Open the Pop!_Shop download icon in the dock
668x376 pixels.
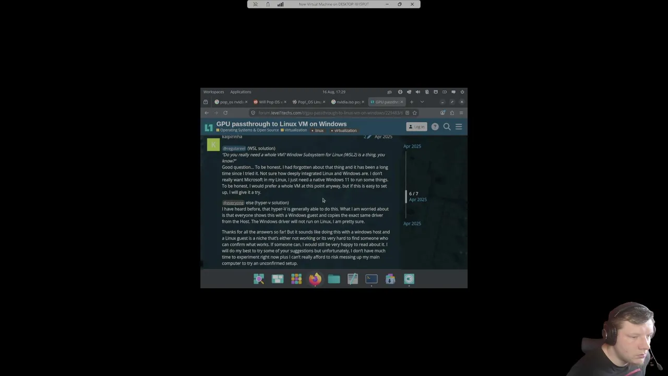[x=390, y=279]
